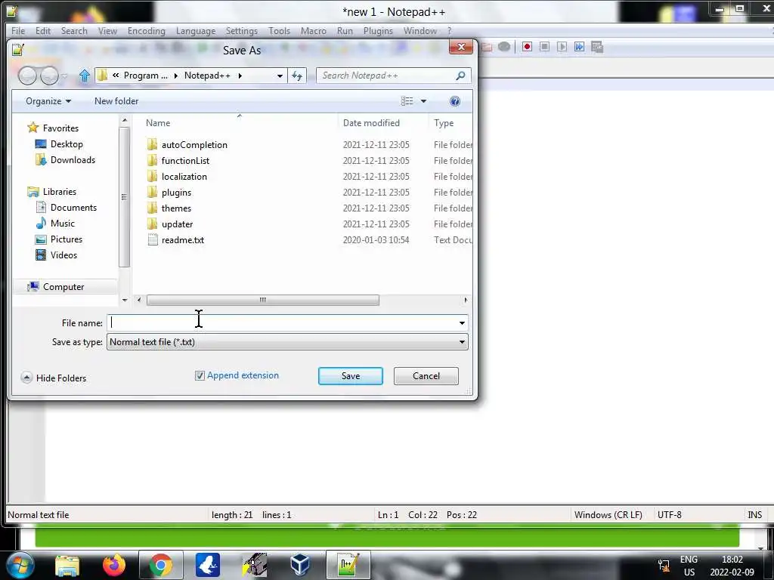774x580 pixels.
Task: Click the Windows Start button
Action: pos(20,565)
